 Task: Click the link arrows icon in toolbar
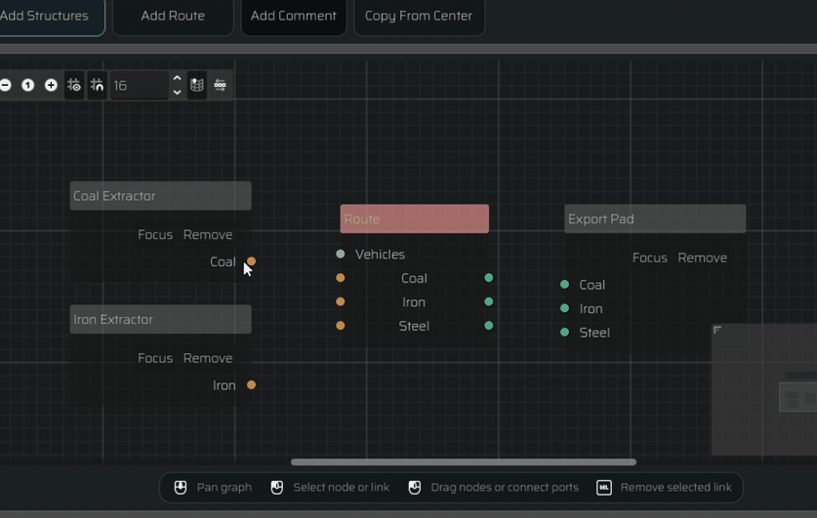pos(220,85)
